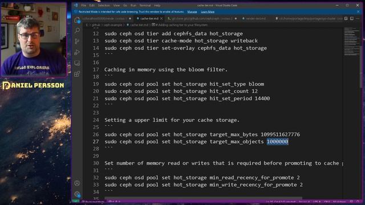Click 'hit_set_period 14400' on line 21

click(x=240, y=99)
